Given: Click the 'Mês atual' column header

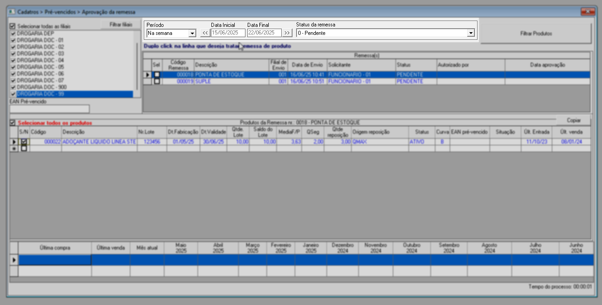Looking at the screenshot, I should click(x=146, y=248).
